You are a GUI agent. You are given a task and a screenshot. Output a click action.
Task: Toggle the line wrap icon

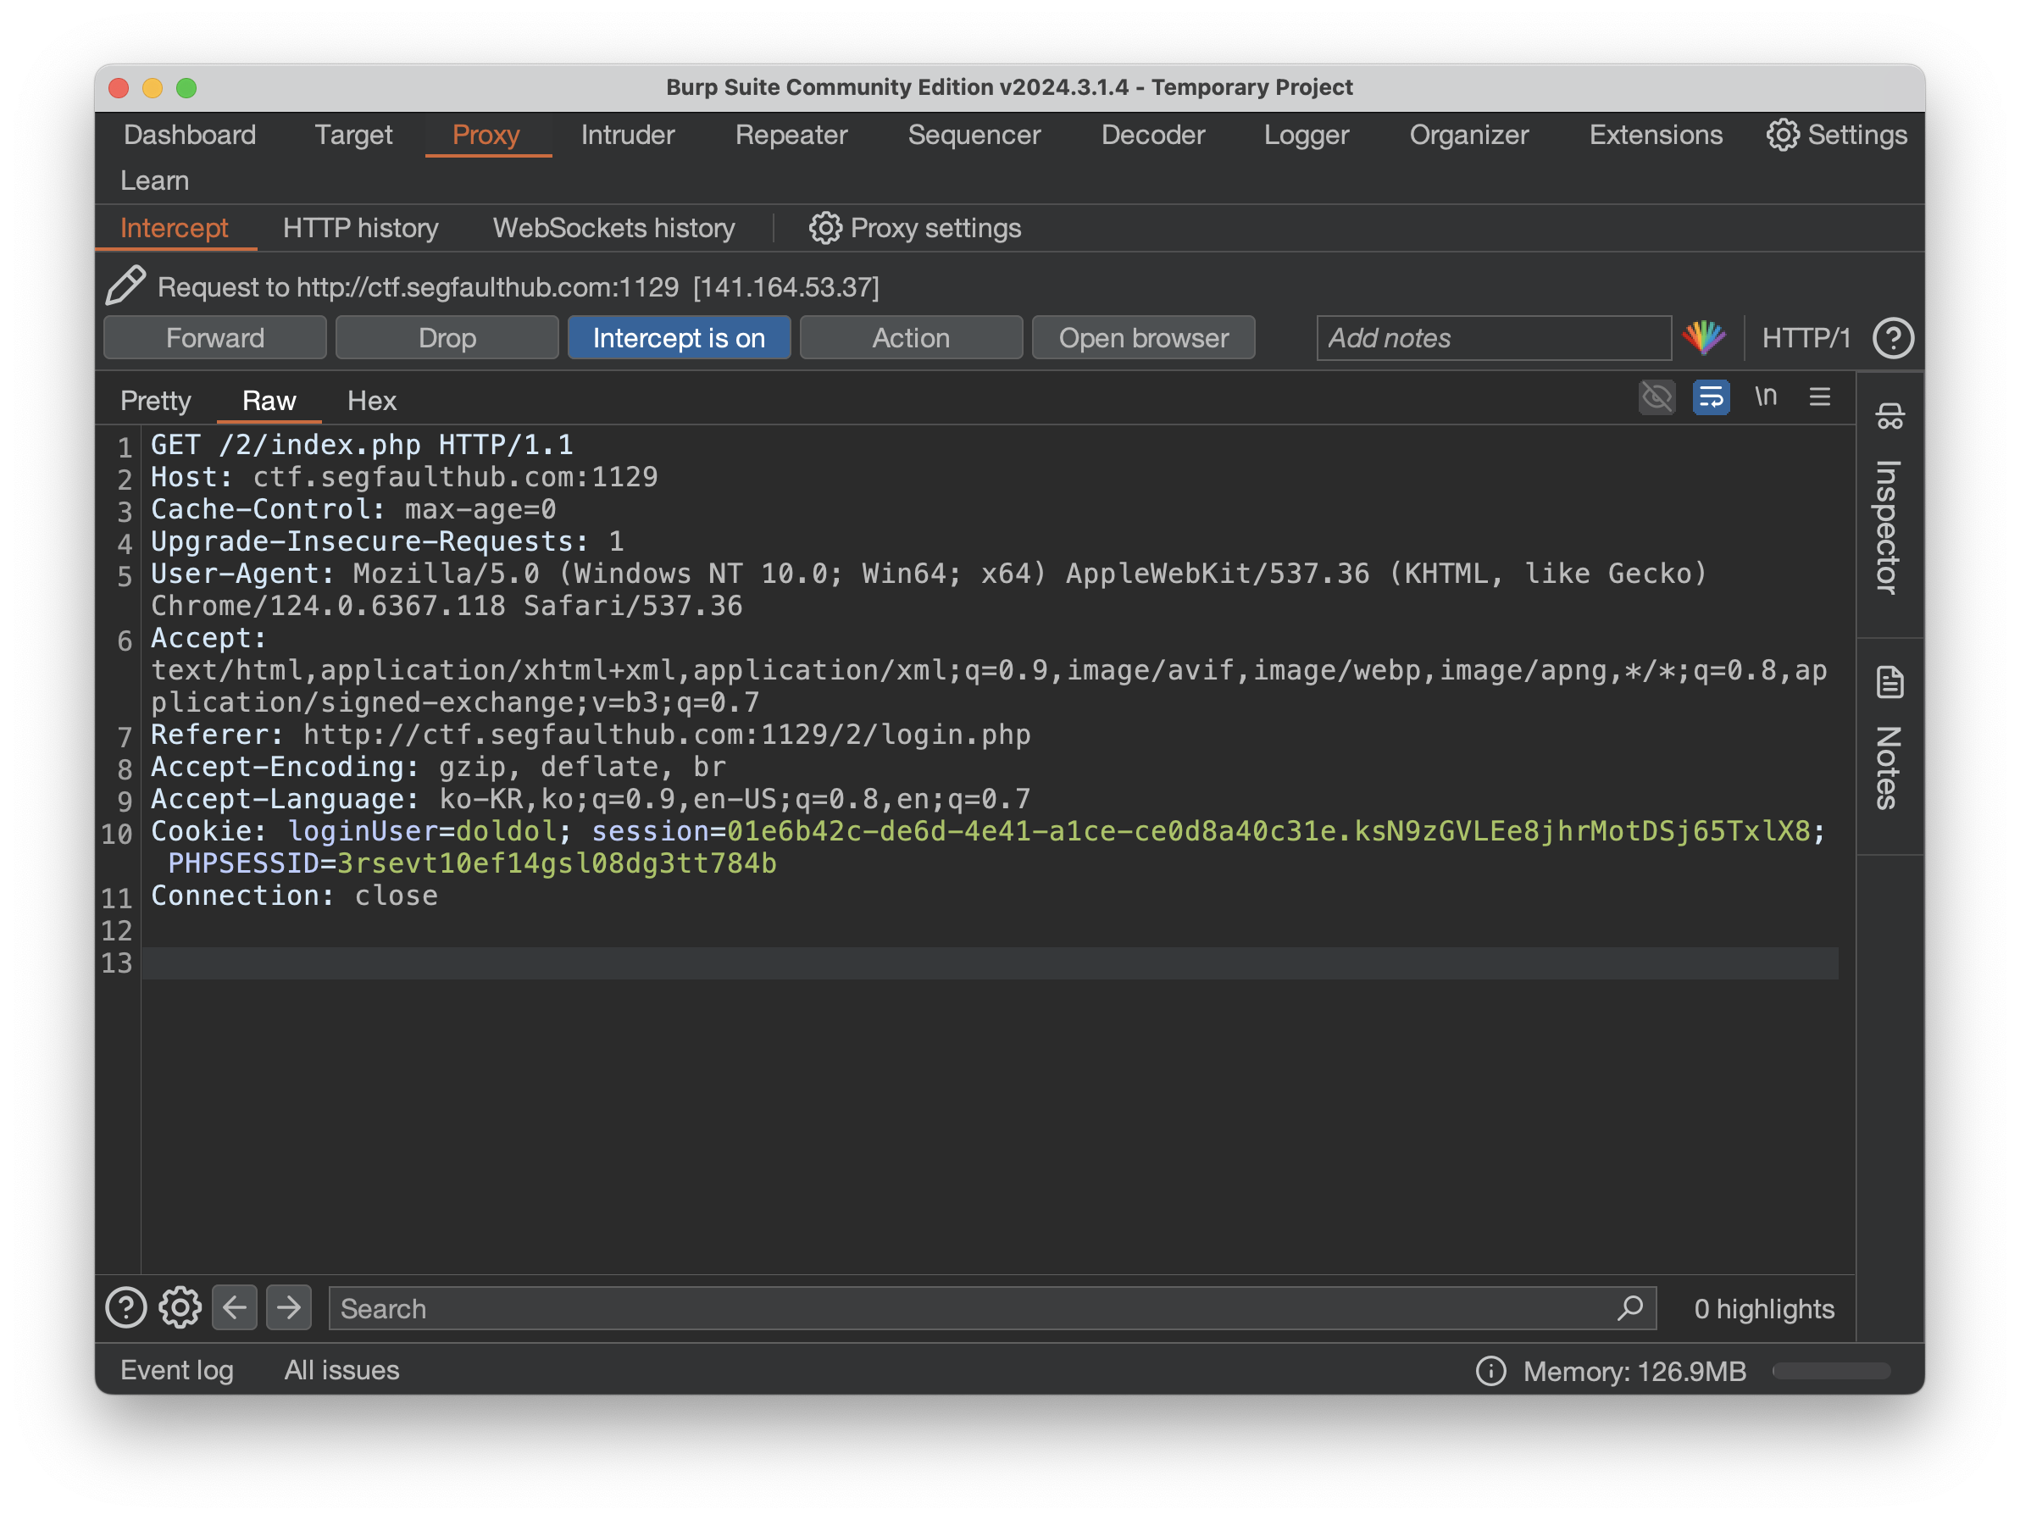(1711, 398)
